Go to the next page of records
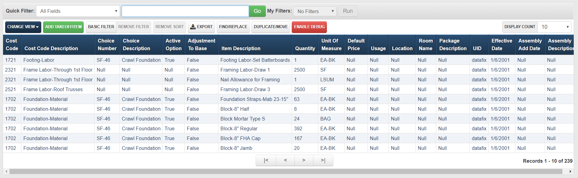The height and width of the screenshot is (178, 578). click(x=304, y=160)
